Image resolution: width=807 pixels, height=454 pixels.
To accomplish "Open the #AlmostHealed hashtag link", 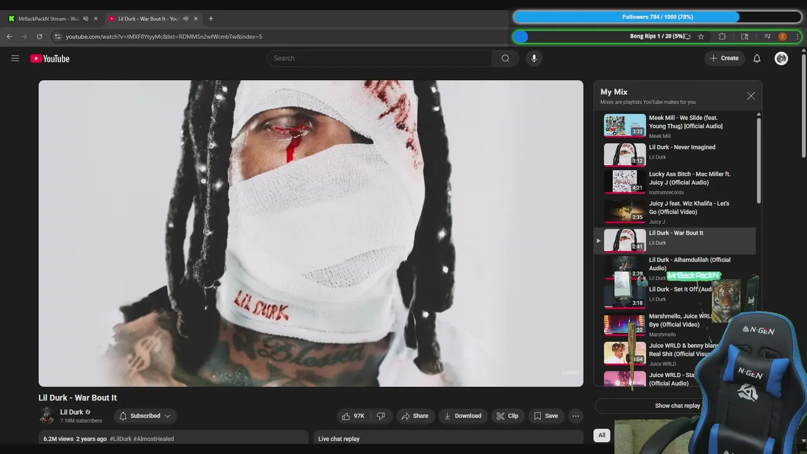I will 153,439.
